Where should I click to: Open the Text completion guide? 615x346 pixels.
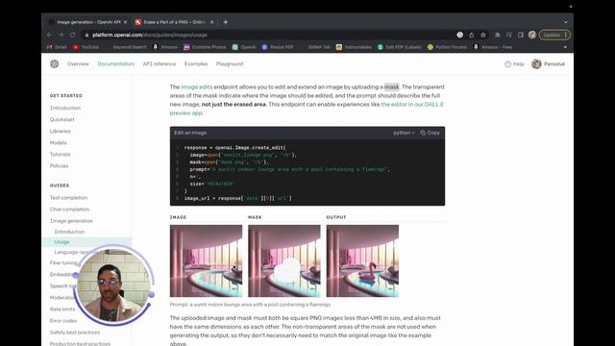[68, 198]
